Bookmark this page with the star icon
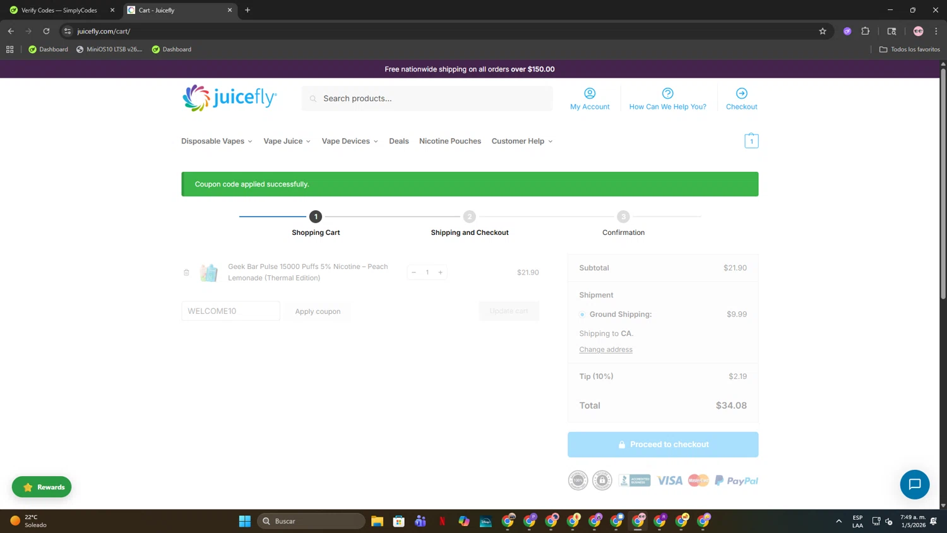 point(822,31)
